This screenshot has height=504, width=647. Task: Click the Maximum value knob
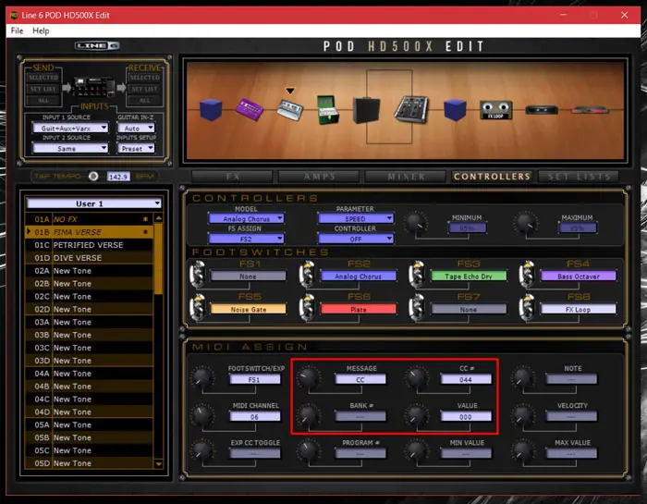coord(525,223)
